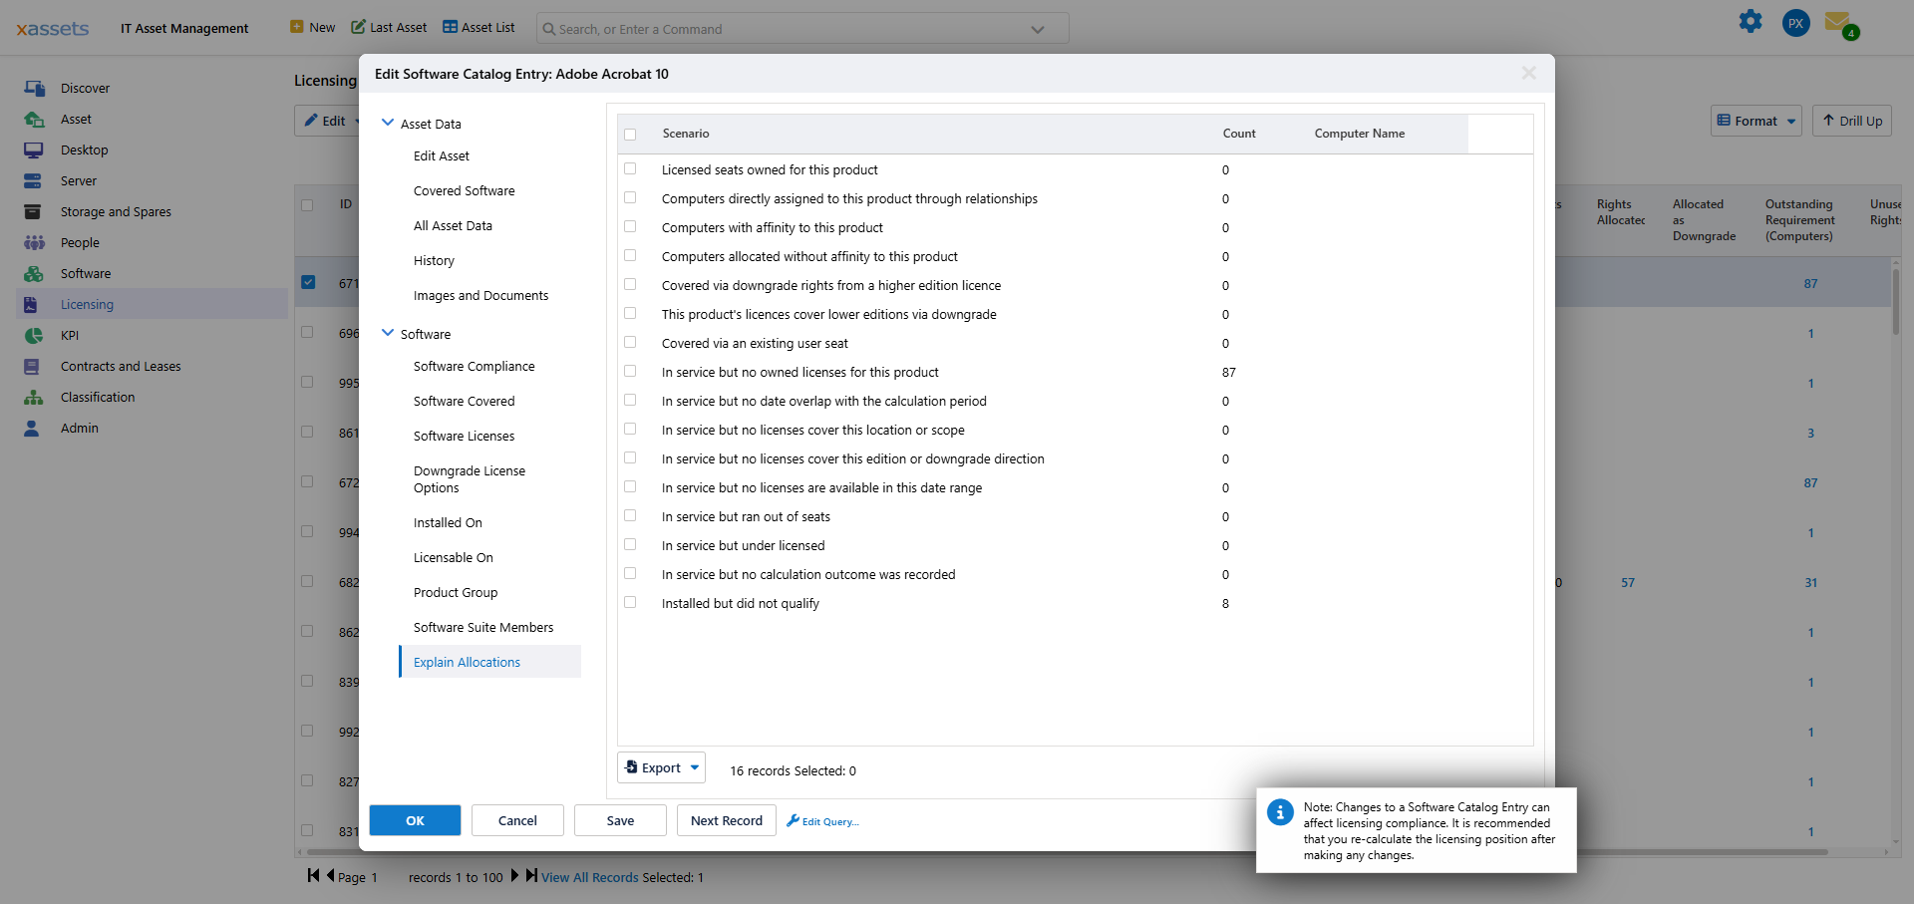1914x904 pixels.
Task: Check 'Covered via an existing user seat' row
Action: [630, 343]
